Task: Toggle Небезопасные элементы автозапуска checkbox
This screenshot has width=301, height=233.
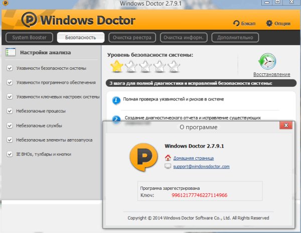Action: pyautogui.click(x=10, y=140)
